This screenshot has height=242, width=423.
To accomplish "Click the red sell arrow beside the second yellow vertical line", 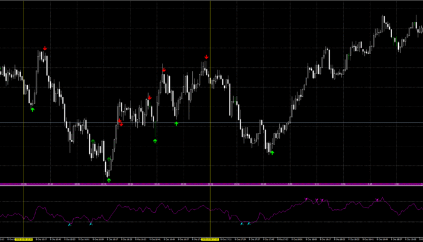I will coord(206,57).
